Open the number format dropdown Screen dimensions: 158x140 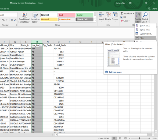16,15
